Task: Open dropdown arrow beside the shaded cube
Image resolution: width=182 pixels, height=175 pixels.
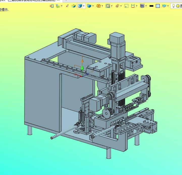Action: click(84, 6)
